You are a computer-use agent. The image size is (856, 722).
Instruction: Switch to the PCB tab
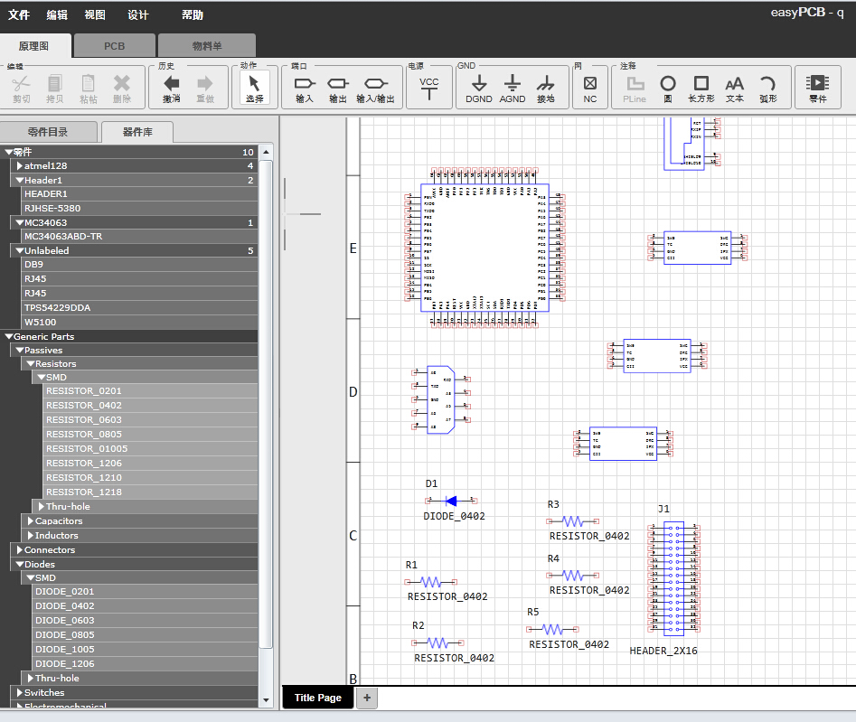coord(115,46)
